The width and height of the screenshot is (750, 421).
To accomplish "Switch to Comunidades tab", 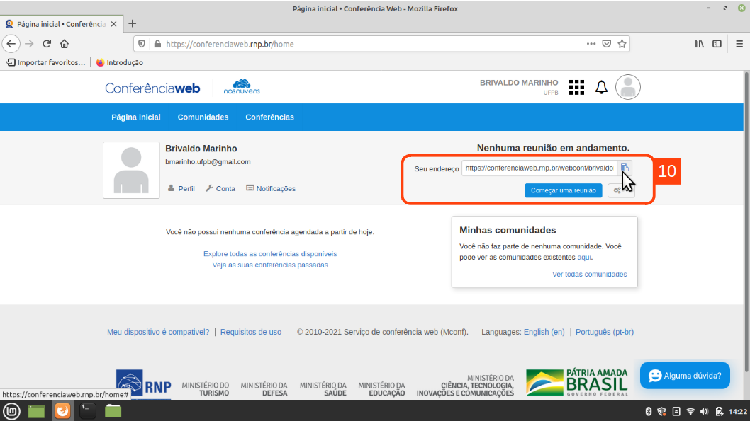I will tap(203, 117).
